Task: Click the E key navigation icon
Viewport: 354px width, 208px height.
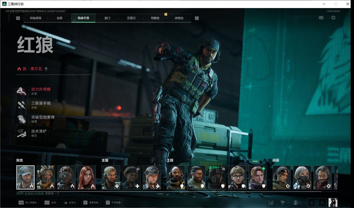Action: [197, 18]
